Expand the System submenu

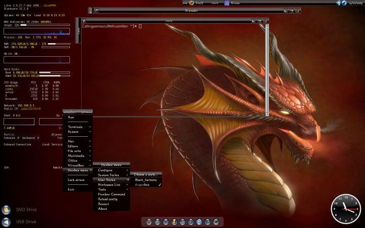click(78, 132)
